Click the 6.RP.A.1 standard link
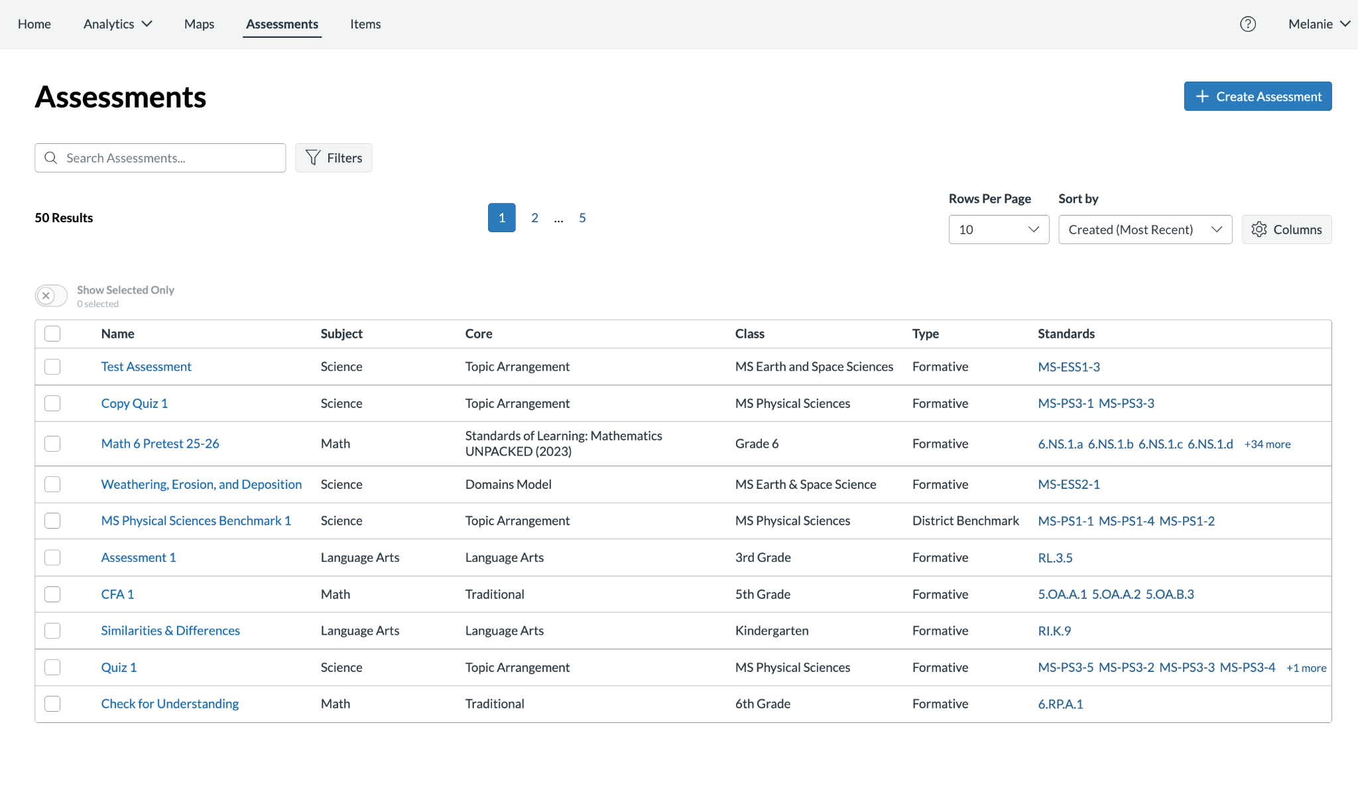1358x790 pixels. [1060, 704]
